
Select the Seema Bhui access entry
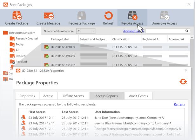pos(102,123)
